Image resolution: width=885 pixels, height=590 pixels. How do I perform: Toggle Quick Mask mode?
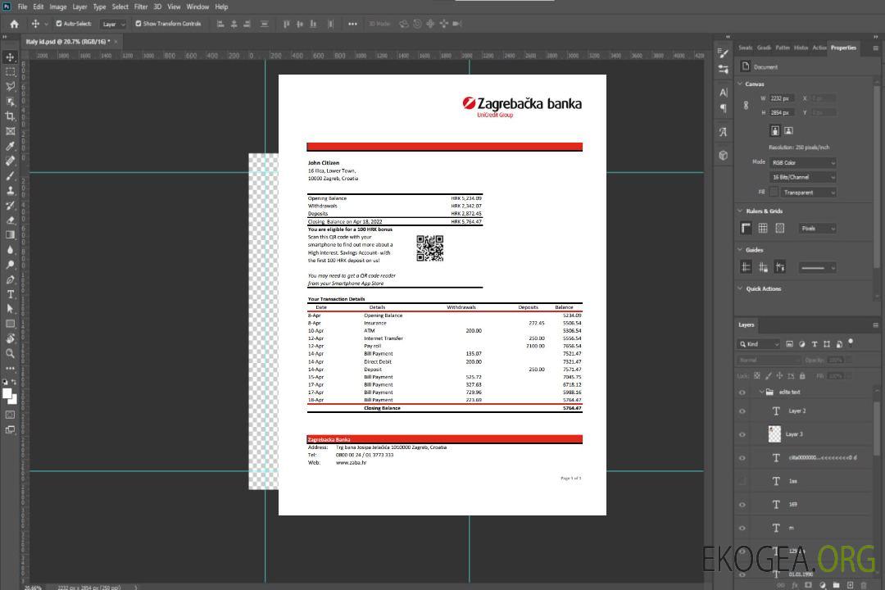10,415
